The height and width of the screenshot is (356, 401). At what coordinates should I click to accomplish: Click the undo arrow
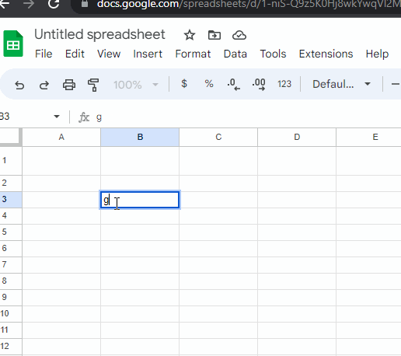[19, 85]
